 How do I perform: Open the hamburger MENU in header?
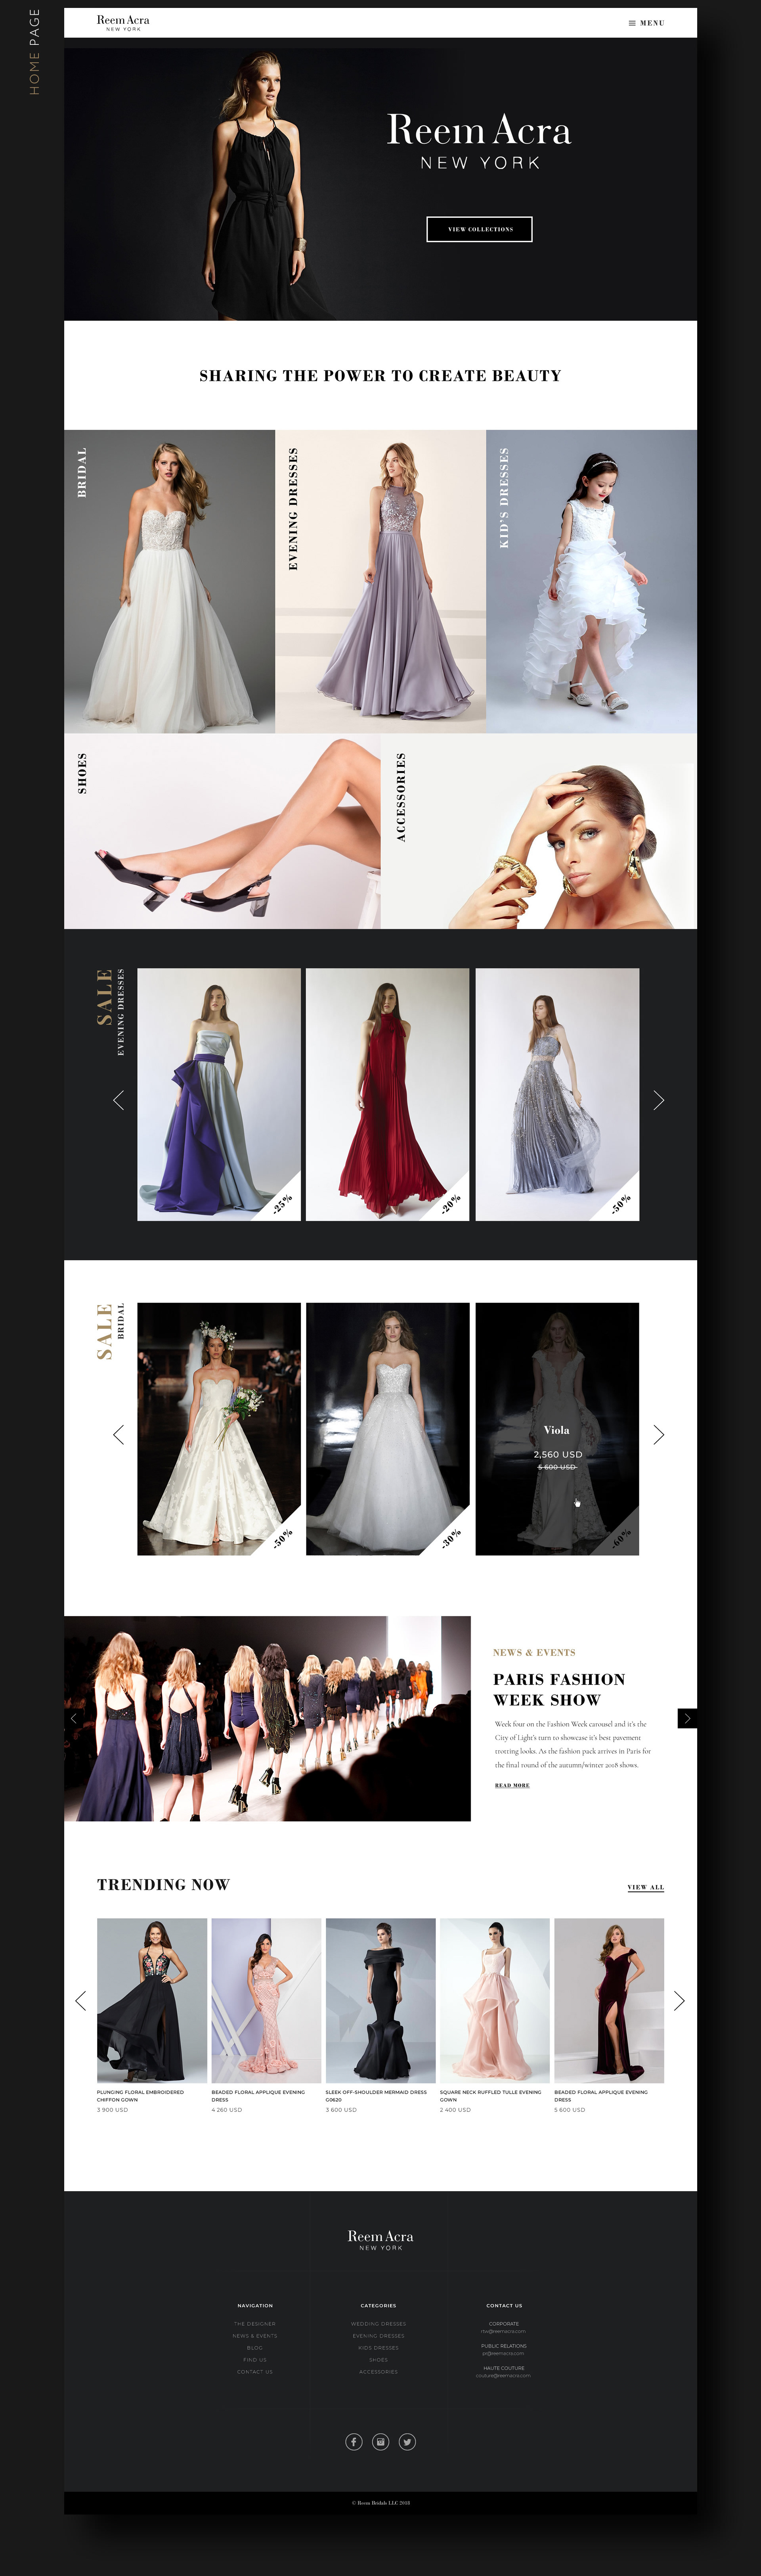pos(646,23)
